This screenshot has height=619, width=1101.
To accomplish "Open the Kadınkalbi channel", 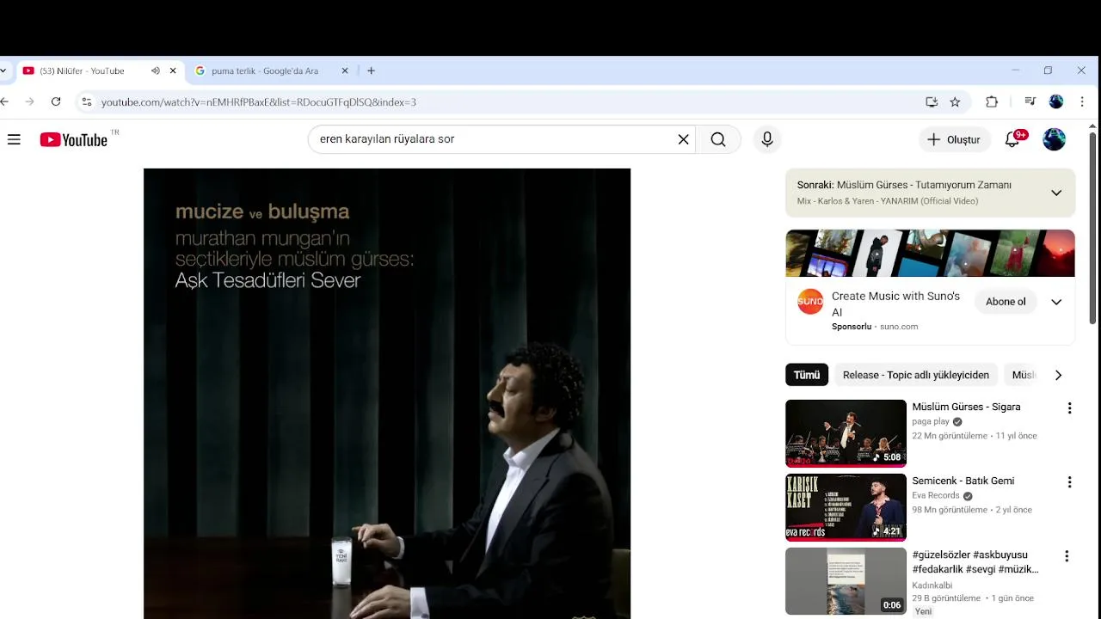I will coord(932,585).
